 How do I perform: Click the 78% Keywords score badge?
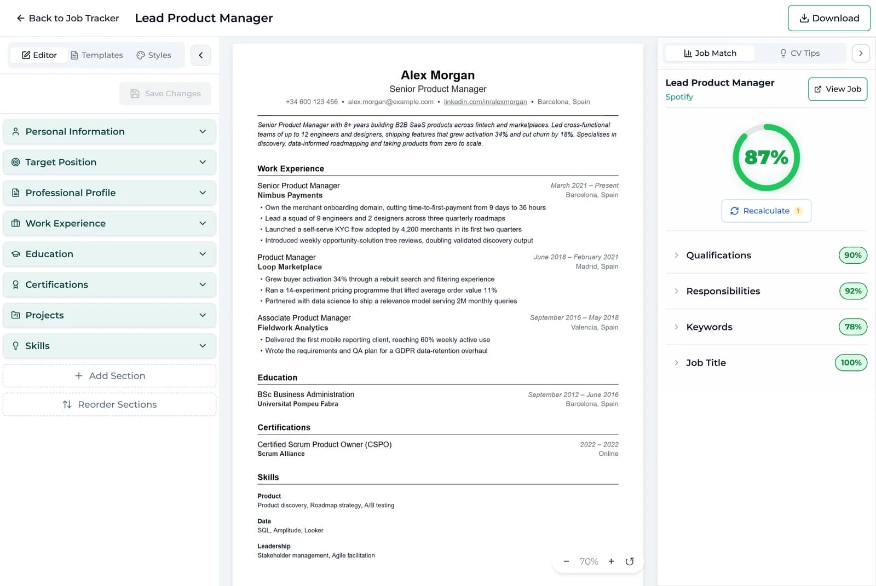coord(852,327)
